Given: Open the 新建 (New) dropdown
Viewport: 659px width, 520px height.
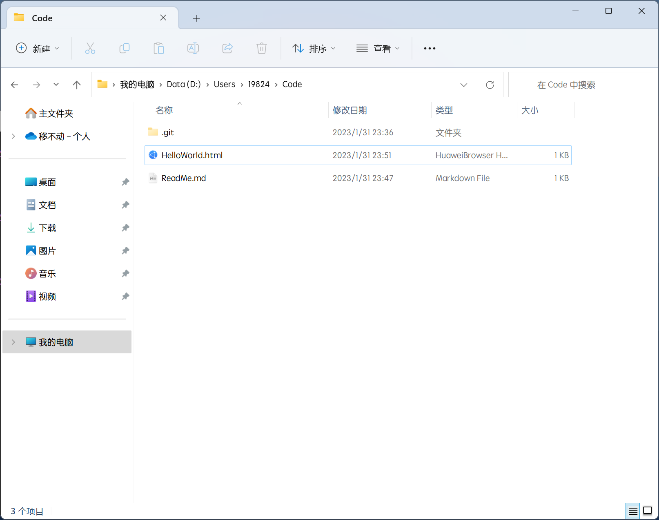Looking at the screenshot, I should click(38, 48).
